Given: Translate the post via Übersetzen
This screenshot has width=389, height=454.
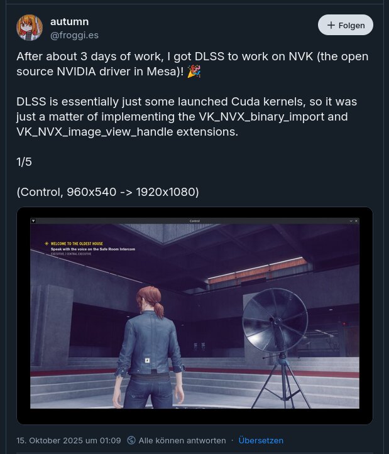Looking at the screenshot, I should (261, 441).
